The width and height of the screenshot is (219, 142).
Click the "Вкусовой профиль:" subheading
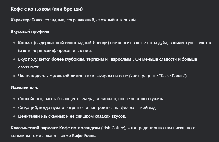pos(30,31)
